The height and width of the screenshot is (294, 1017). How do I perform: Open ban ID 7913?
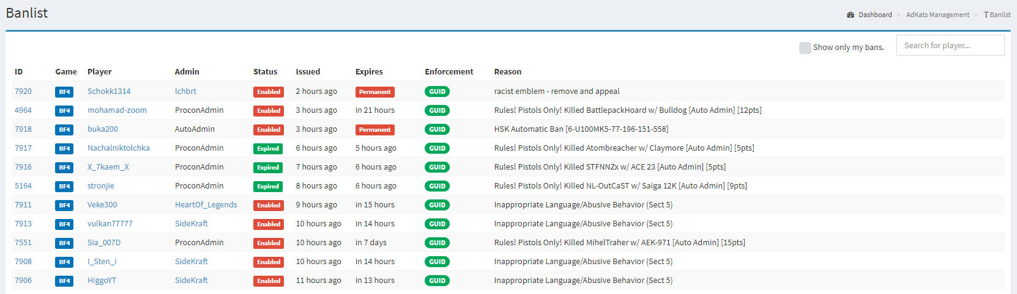pyautogui.click(x=23, y=224)
